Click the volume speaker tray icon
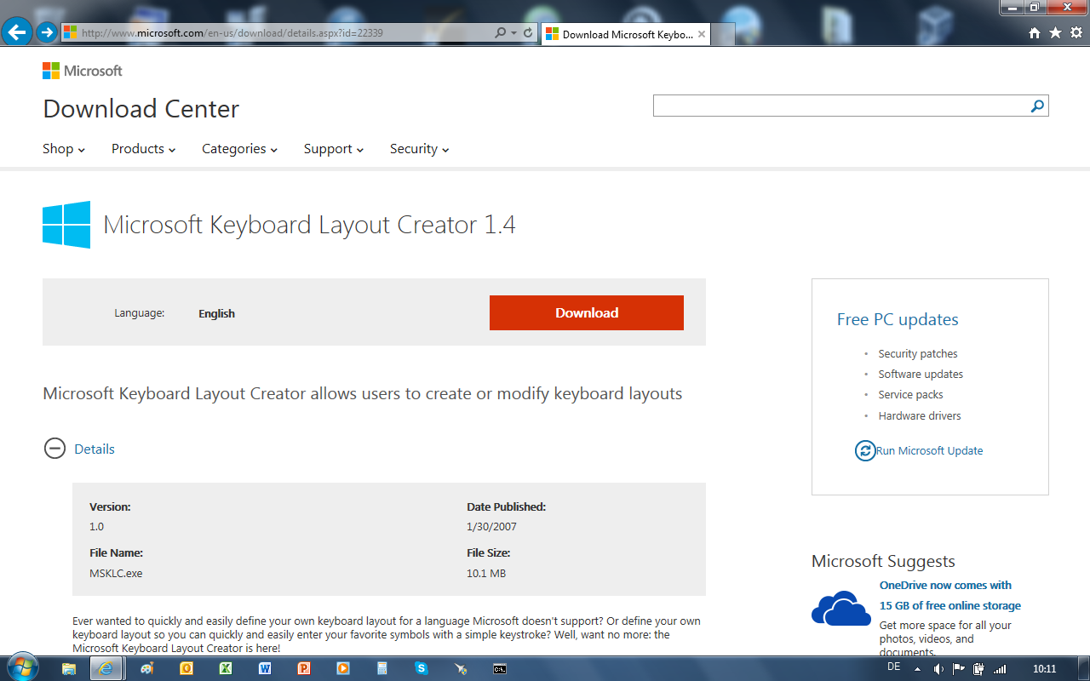Viewport: 1090px width, 681px height. 938,669
